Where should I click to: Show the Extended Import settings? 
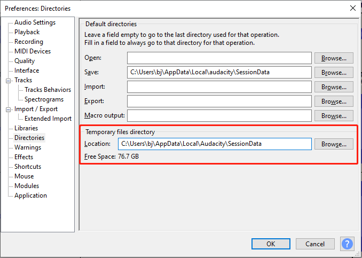click(48, 119)
